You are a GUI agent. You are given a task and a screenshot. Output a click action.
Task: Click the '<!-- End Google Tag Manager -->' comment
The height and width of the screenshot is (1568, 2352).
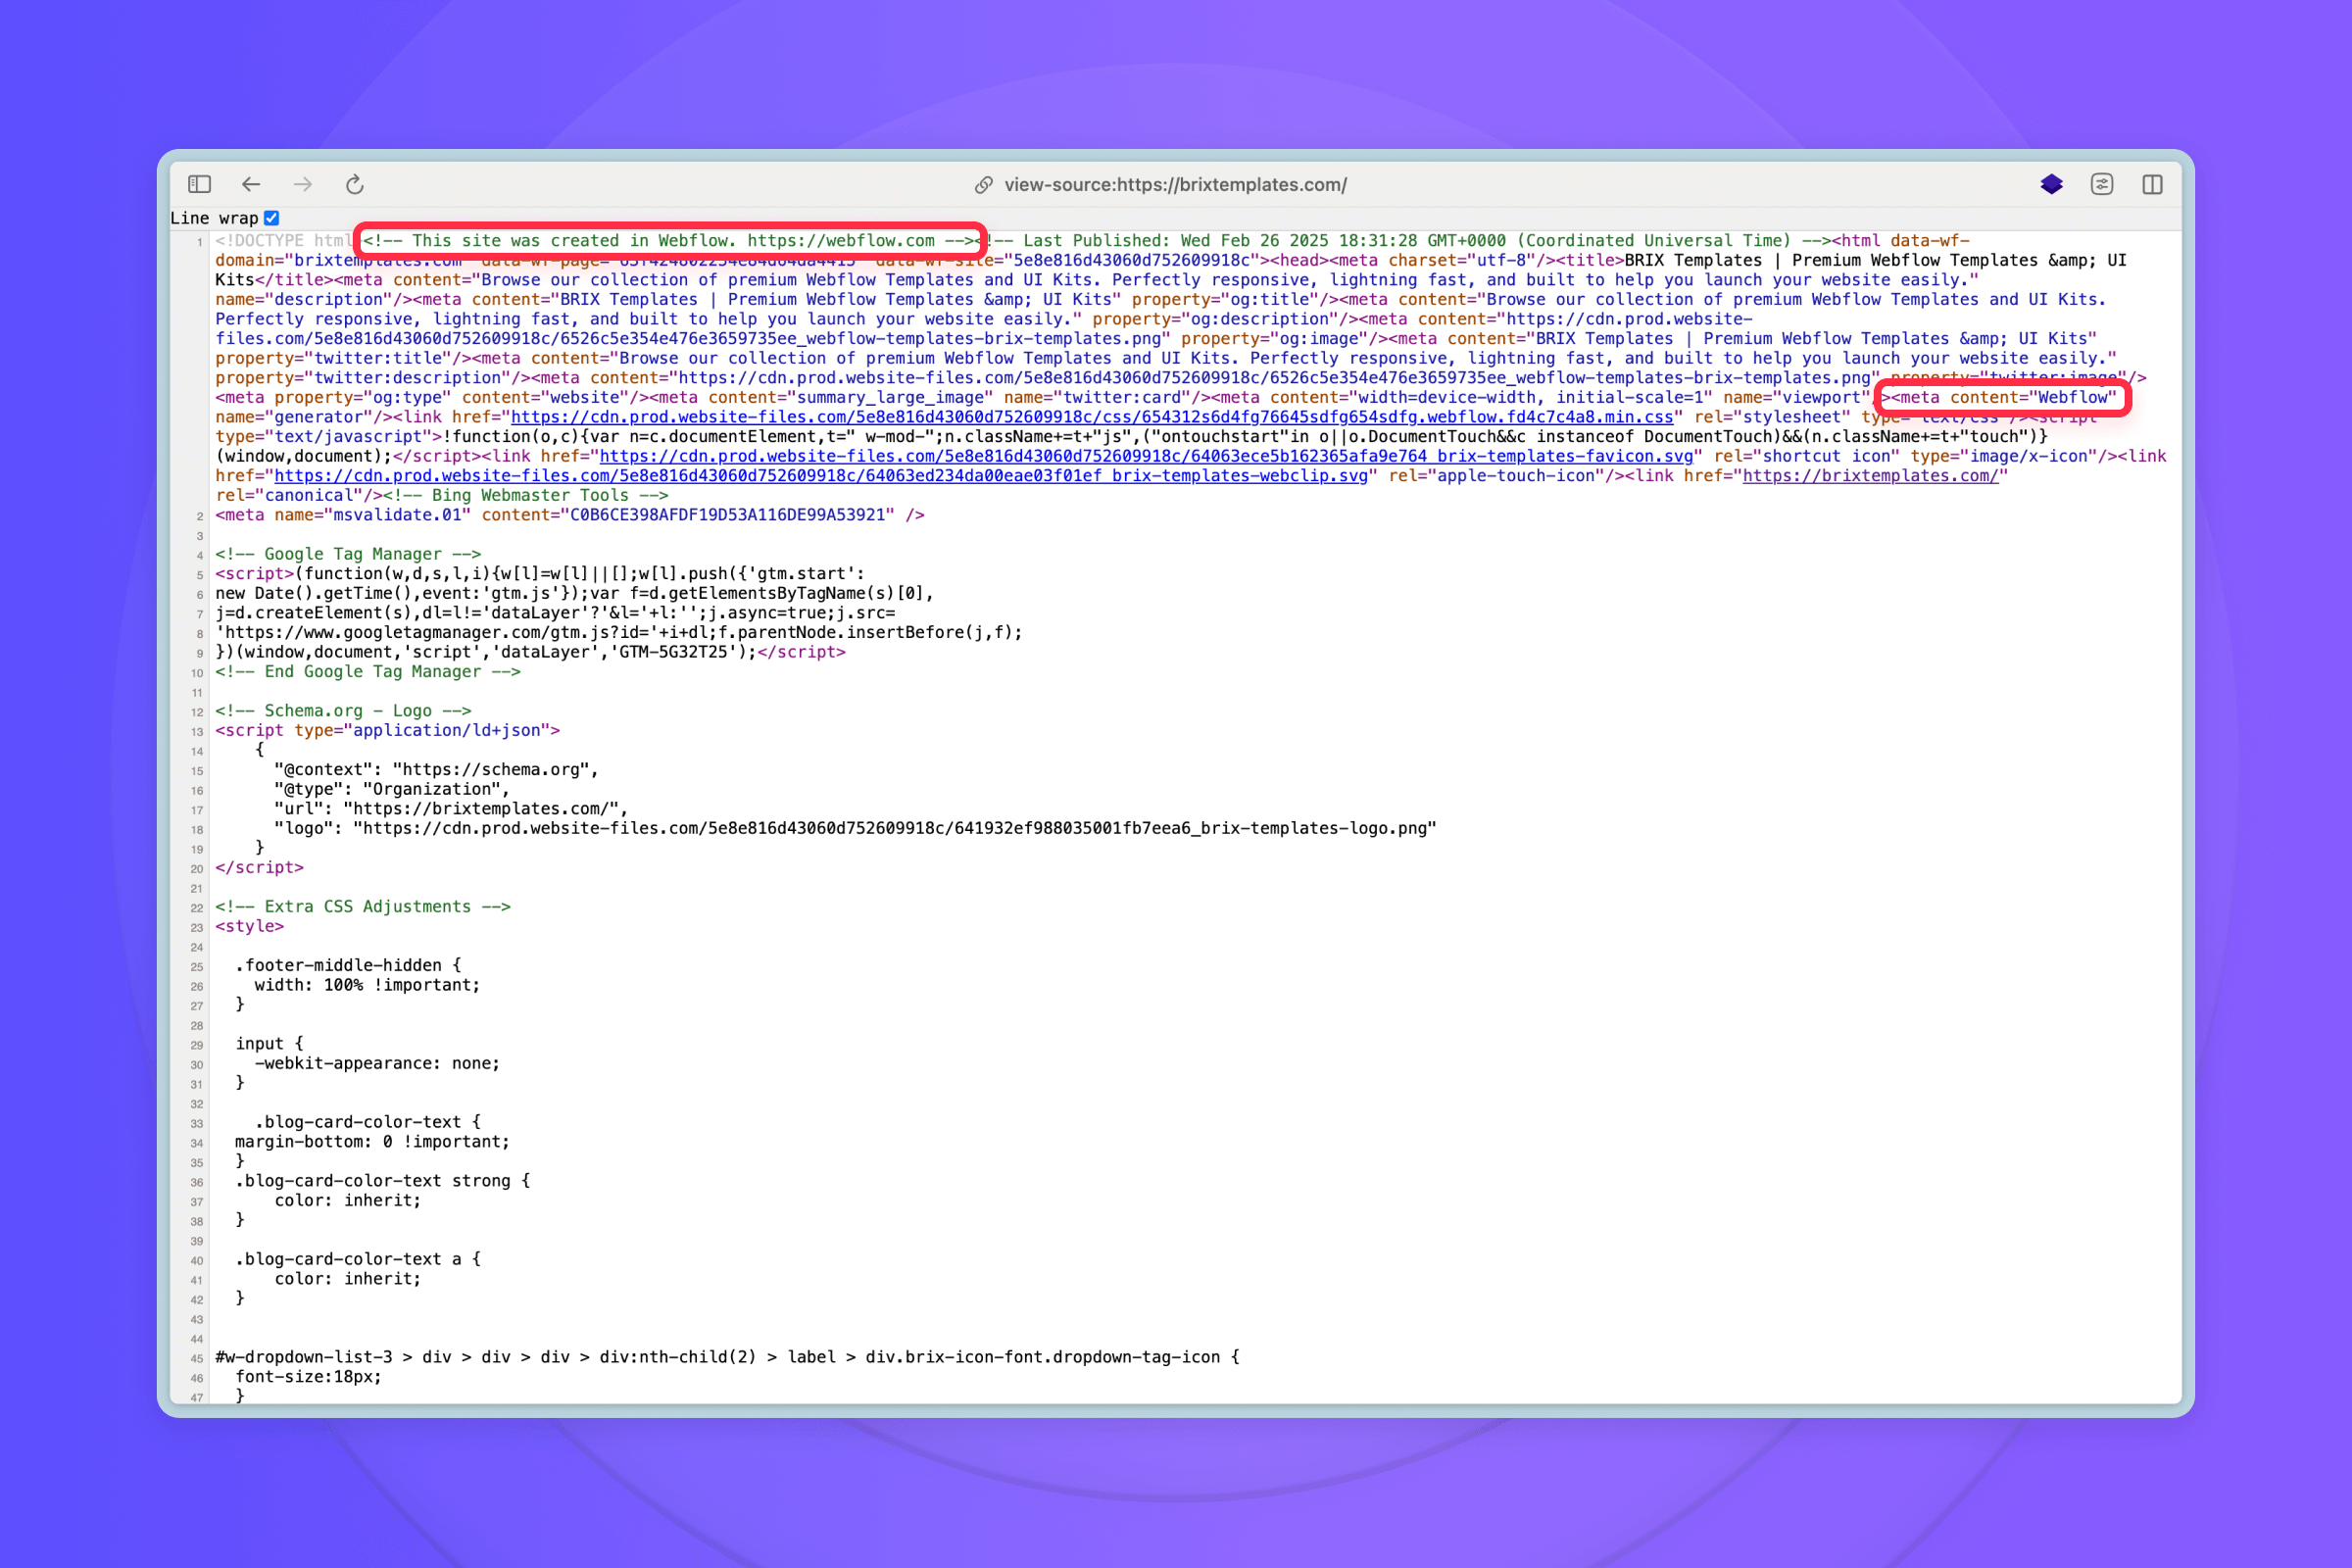368,672
